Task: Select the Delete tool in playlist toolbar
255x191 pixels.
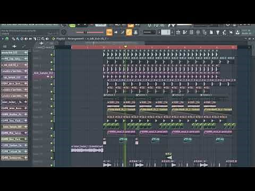Action: click(x=22, y=39)
